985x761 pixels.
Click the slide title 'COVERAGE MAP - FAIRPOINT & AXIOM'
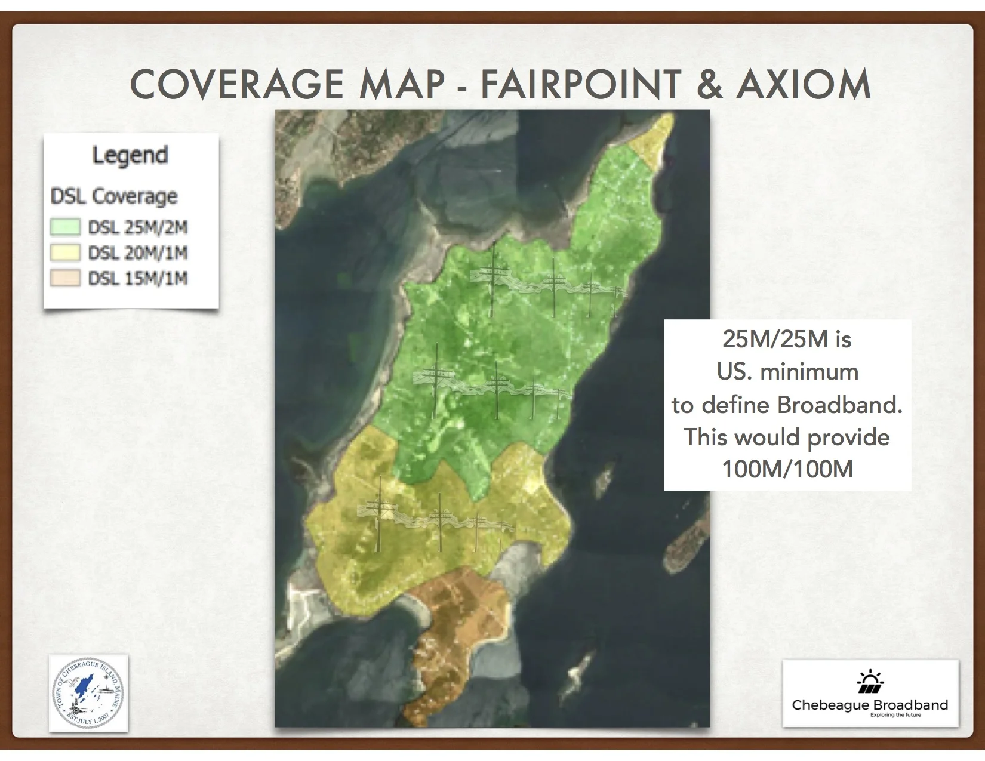(x=500, y=84)
